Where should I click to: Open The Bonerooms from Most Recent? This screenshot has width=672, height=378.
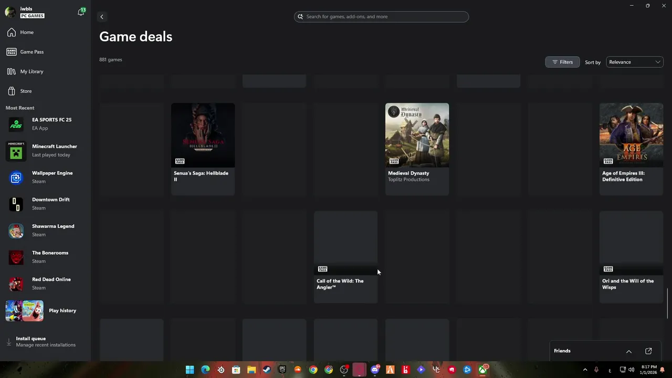tap(45, 257)
